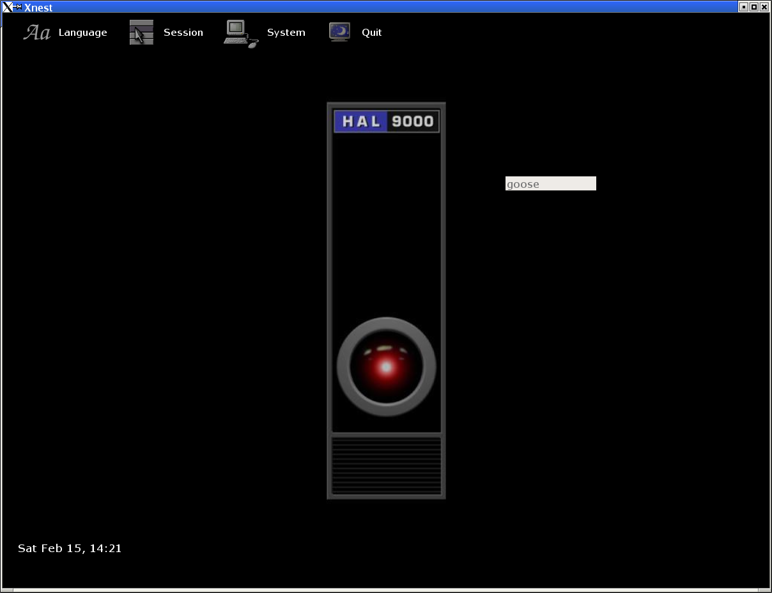The image size is (772, 593).
Task: Click the HAL speaker grille panel
Action: (x=385, y=466)
